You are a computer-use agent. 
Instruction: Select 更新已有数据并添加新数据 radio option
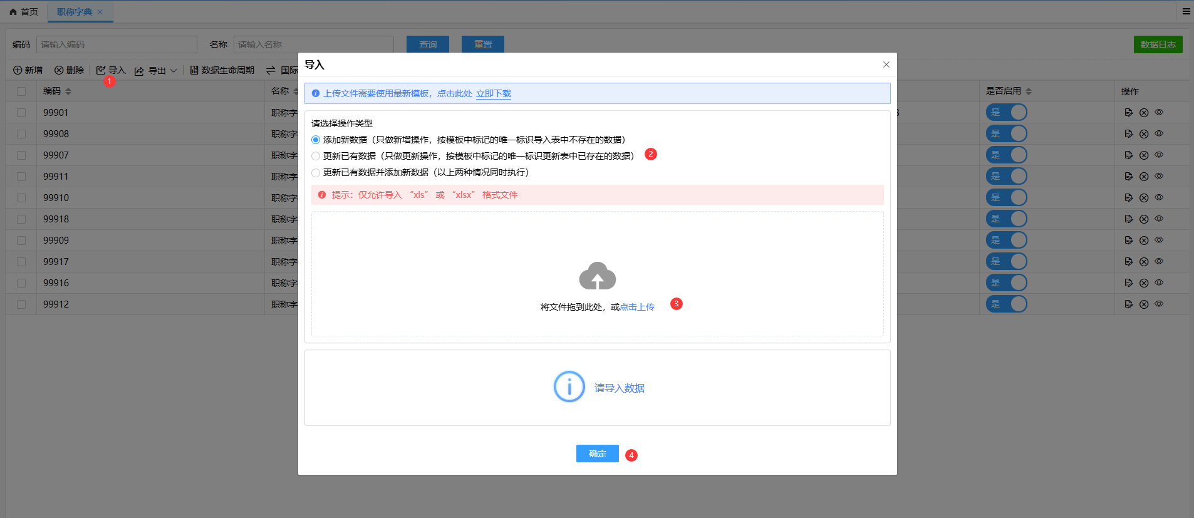[316, 172]
